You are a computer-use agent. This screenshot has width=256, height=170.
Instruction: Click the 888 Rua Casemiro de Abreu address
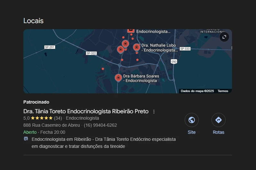52,125
